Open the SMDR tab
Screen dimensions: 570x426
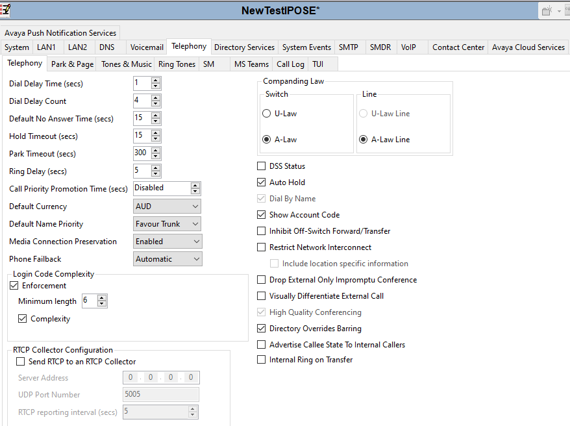point(380,47)
